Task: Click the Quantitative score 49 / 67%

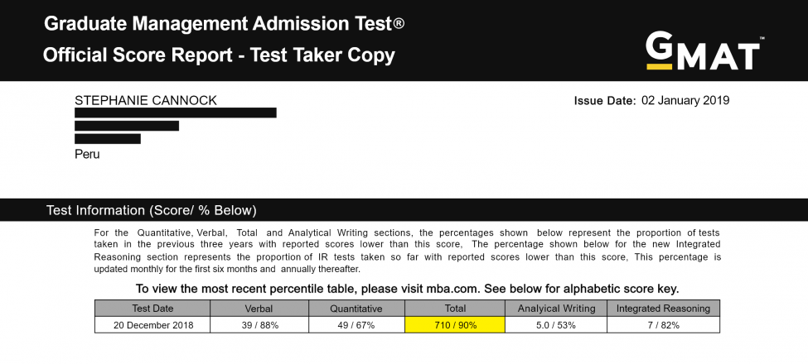Action: pos(356,325)
